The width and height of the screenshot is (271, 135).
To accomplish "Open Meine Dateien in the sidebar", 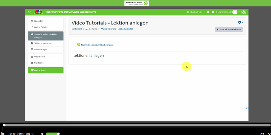I will [46, 27].
